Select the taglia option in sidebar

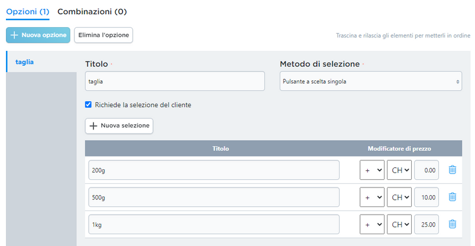pyautogui.click(x=41, y=62)
